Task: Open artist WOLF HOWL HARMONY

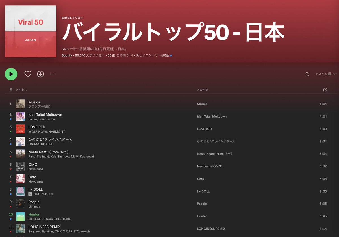Action: pyautogui.click(x=47, y=132)
